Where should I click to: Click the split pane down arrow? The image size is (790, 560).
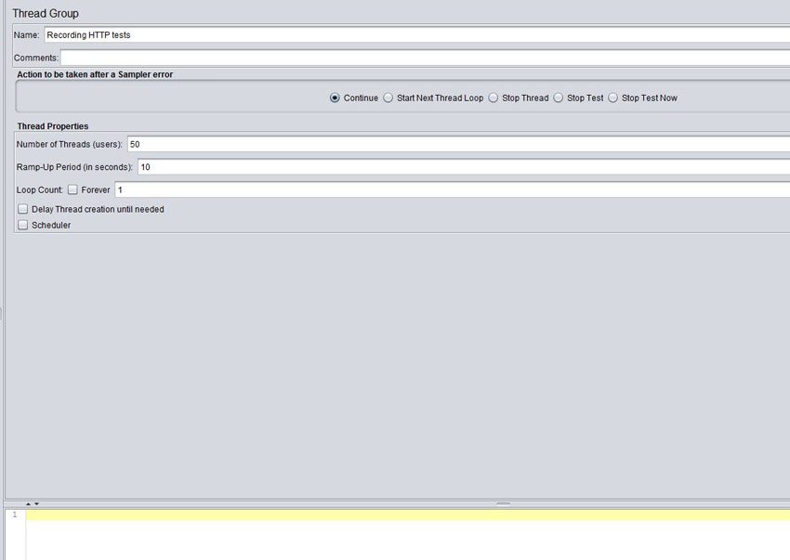click(x=36, y=504)
